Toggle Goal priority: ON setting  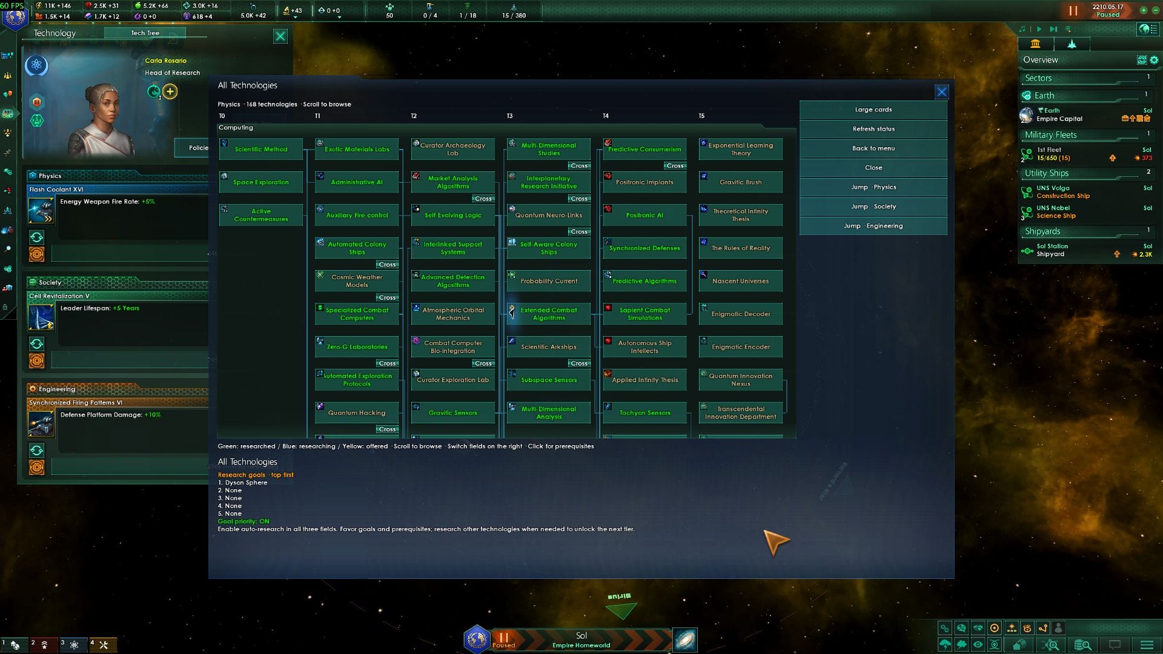pos(244,521)
